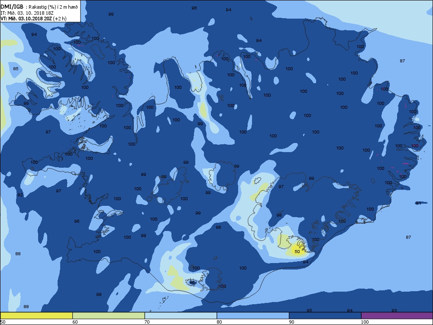Click the '80' tick label under the legend
Image resolution: width=433 pixels, height=325 pixels.
219,322
